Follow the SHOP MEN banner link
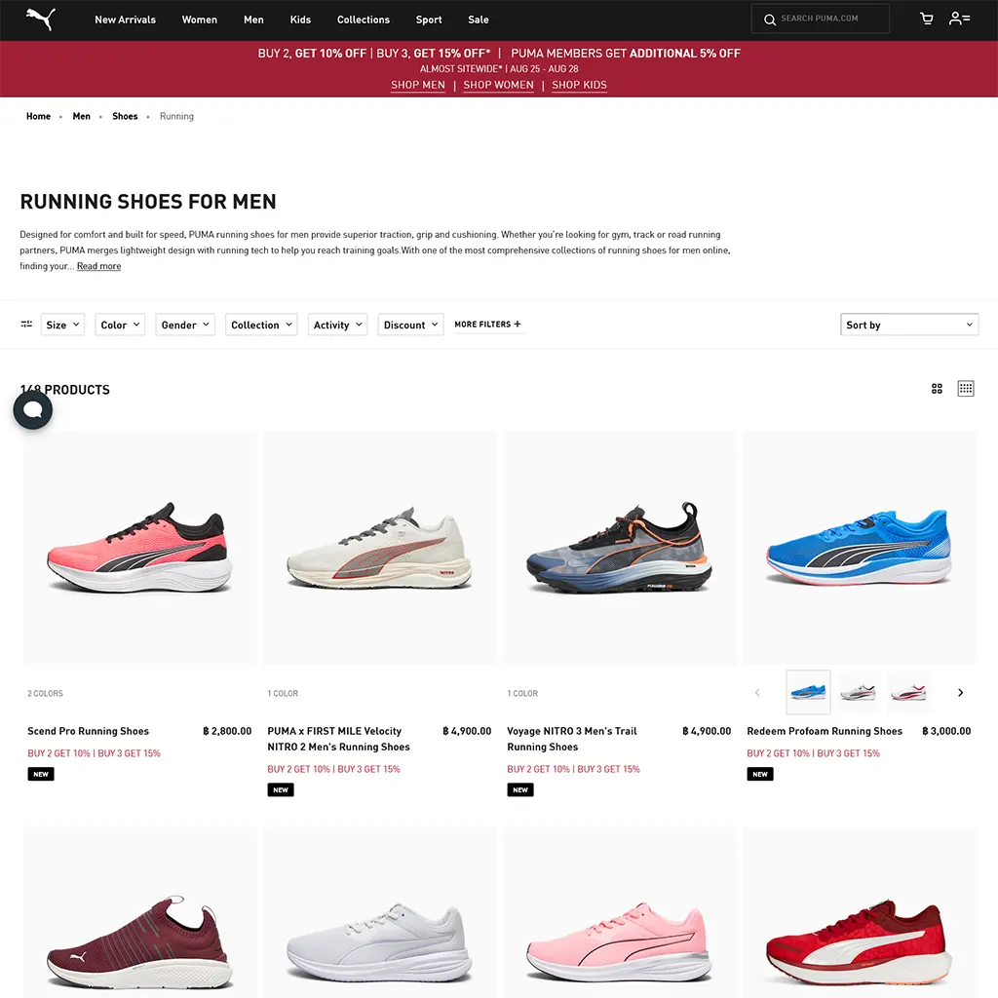The height and width of the screenshot is (998, 998). (418, 86)
